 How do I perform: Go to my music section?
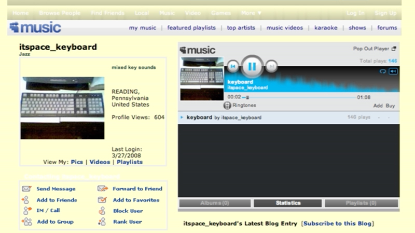142,28
